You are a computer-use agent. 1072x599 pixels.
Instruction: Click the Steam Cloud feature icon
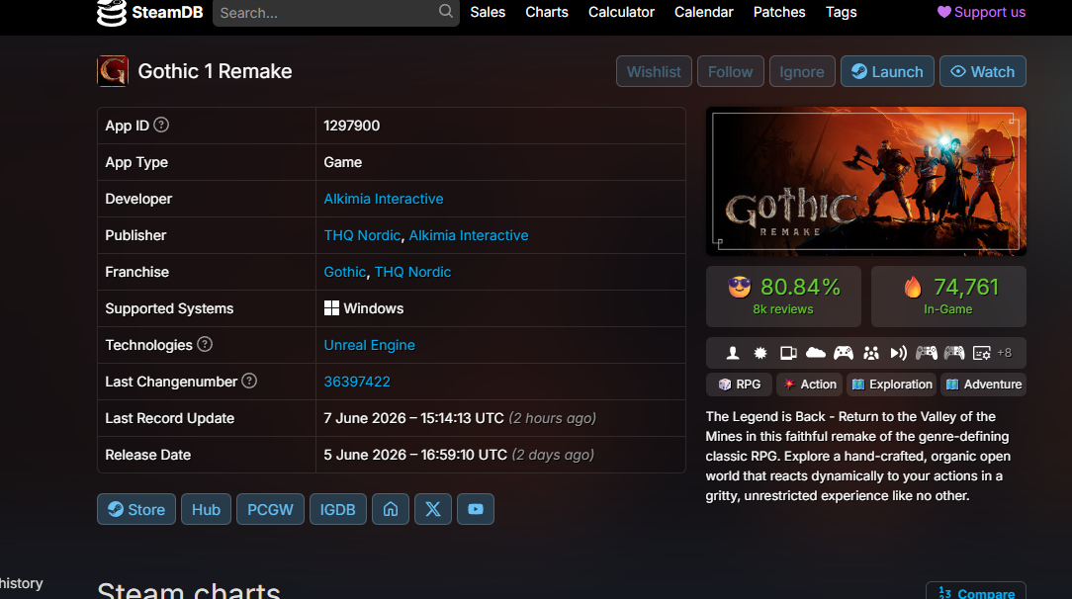816,353
